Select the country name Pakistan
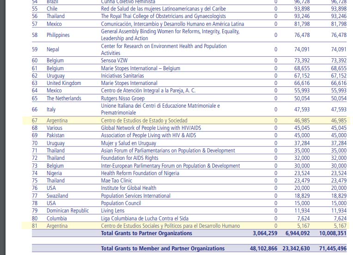Screen dimensions: 353x255 [x=55, y=135]
